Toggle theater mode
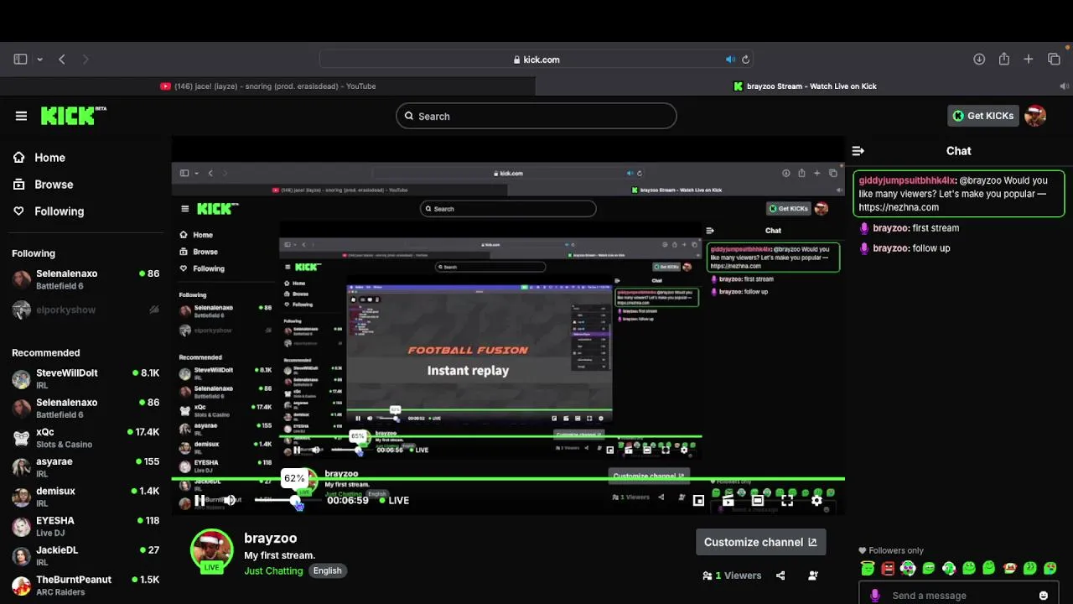1073x604 pixels. click(x=757, y=501)
